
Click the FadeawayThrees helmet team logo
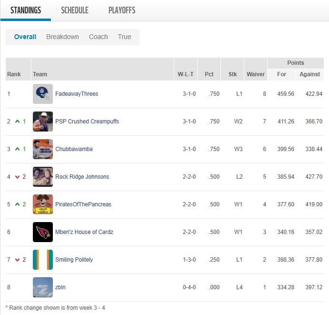coord(43,94)
